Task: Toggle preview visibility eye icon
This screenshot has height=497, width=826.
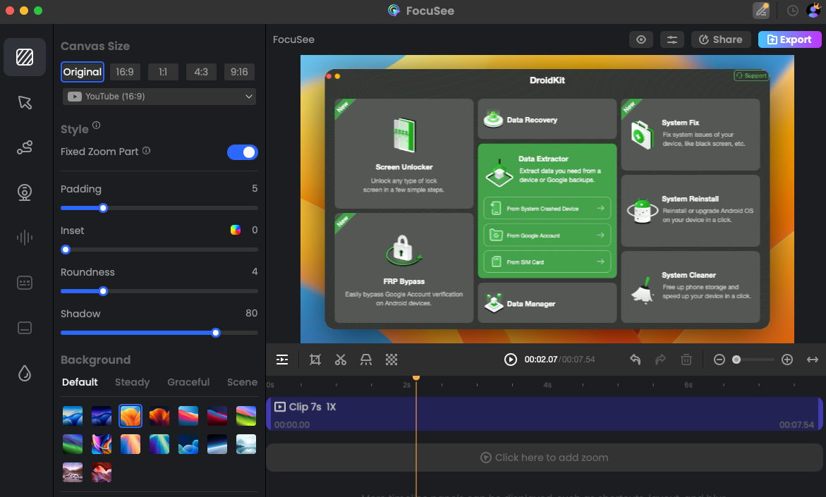Action: point(641,39)
